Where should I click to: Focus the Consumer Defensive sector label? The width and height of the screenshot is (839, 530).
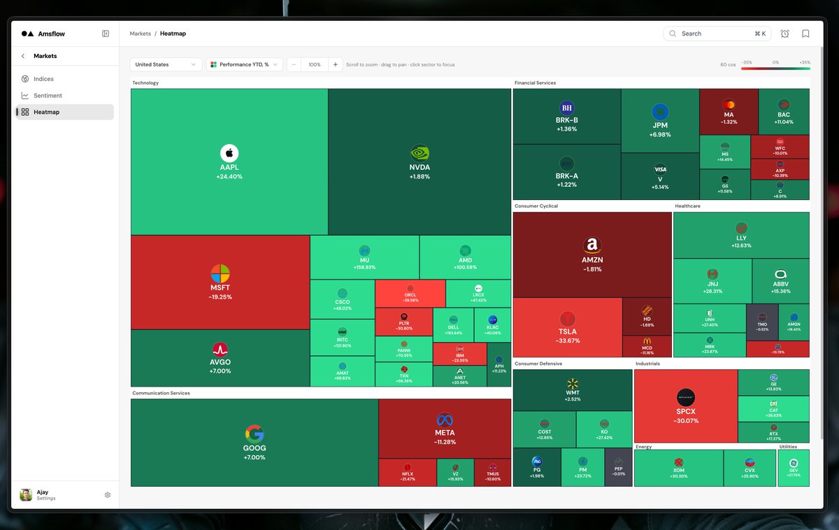(x=538, y=364)
